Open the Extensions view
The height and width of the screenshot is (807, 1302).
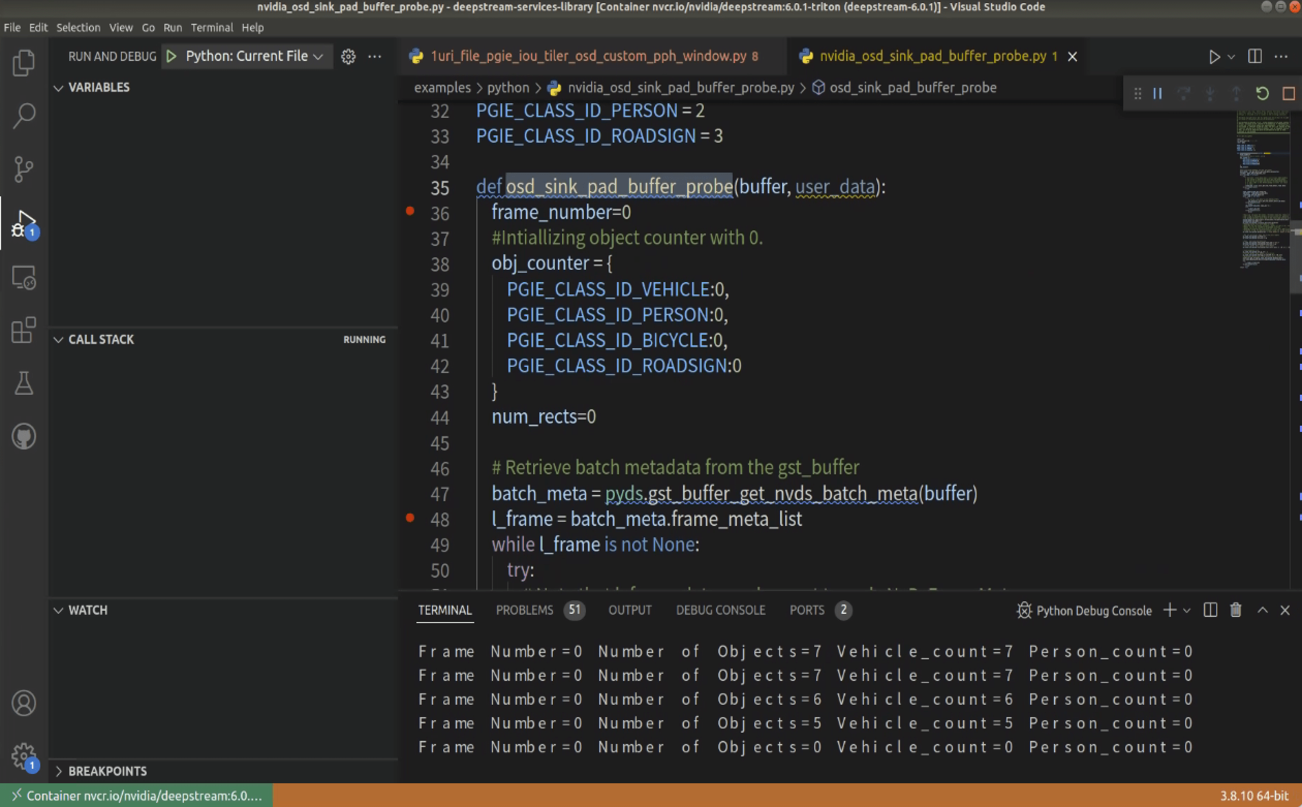[23, 331]
